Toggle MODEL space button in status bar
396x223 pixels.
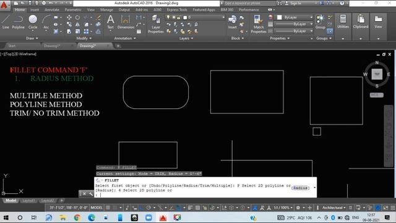click(x=97, y=208)
